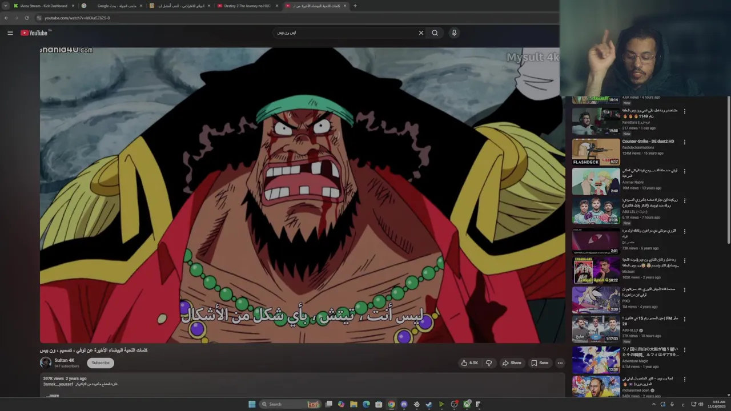The height and width of the screenshot is (411, 731).
Task: Expand the description with '...more'
Action: tap(53, 395)
